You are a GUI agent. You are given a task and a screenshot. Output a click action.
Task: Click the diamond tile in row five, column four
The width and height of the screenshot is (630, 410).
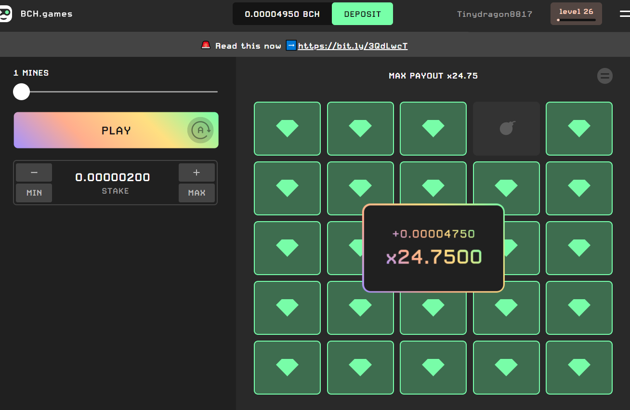[506, 368]
